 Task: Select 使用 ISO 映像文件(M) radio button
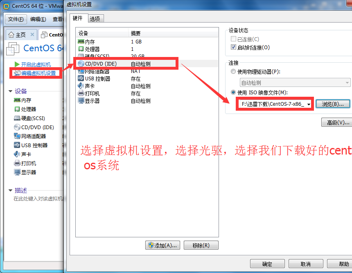tap(233, 92)
